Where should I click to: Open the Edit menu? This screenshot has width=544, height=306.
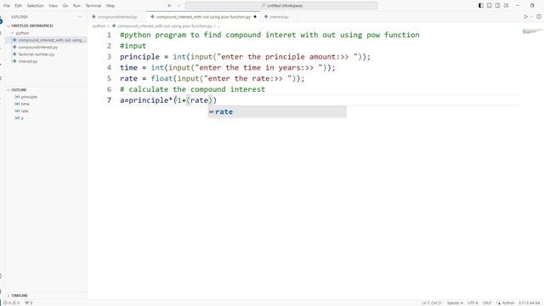[19, 6]
